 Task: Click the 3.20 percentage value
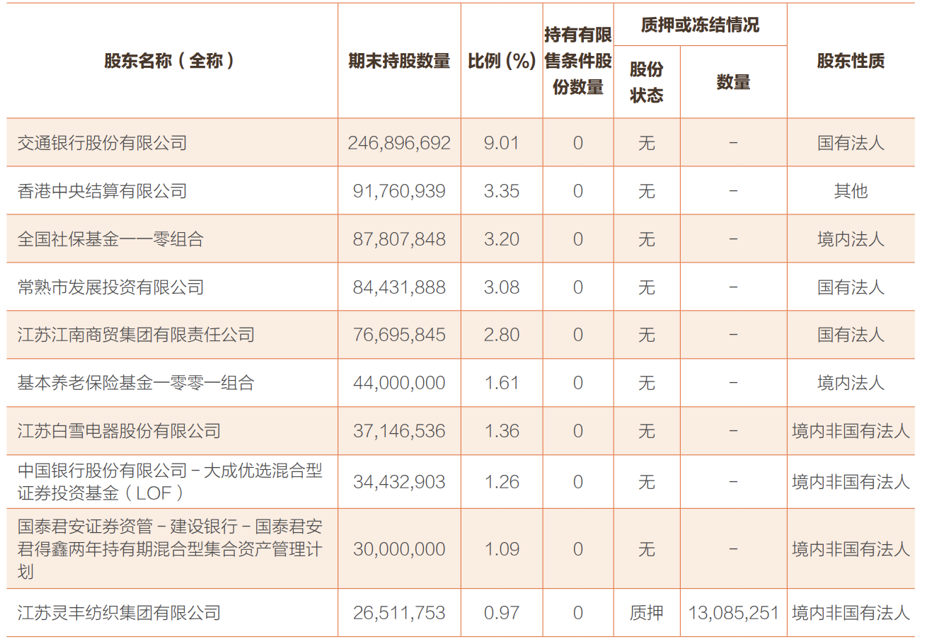[502, 239]
